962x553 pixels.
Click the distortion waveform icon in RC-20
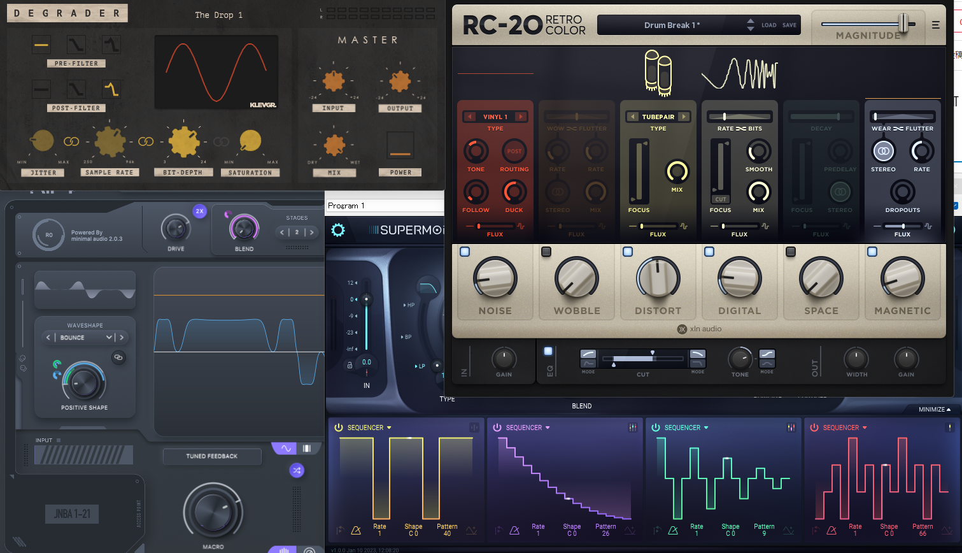[x=740, y=73]
